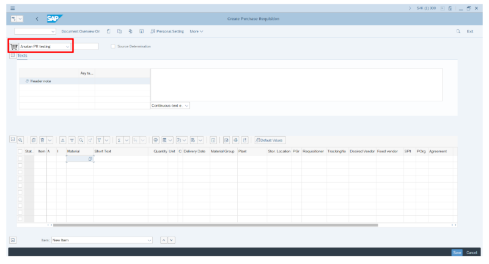Open the hamburger menu at top left

[13, 7]
